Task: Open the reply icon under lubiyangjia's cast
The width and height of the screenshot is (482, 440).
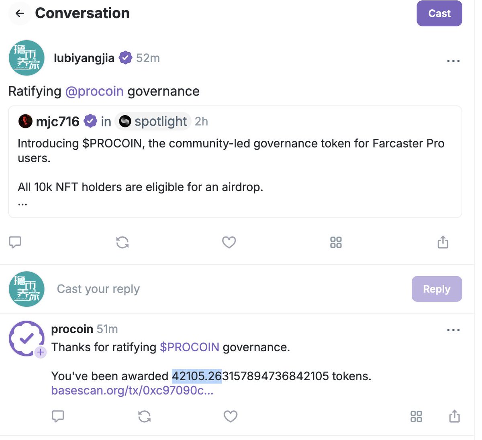Action: [15, 242]
